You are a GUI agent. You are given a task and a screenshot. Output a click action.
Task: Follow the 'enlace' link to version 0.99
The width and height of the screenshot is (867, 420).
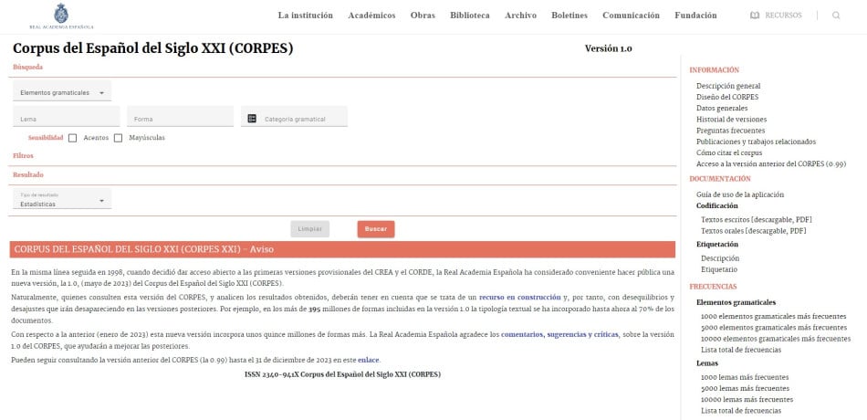tap(369, 361)
